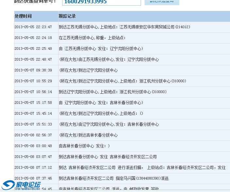Click the 跟踪记录 column header

pyautogui.click(x=67, y=16)
